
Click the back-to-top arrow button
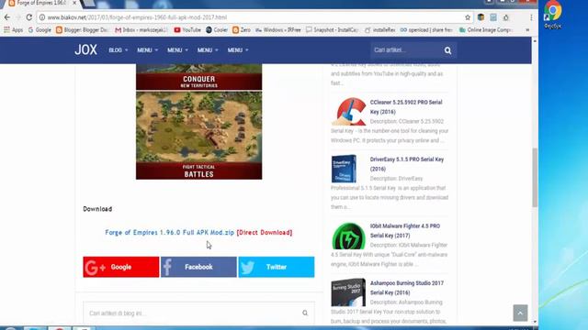[x=520, y=313]
